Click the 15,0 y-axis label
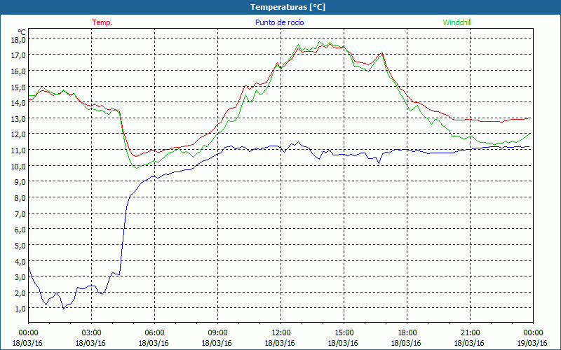561x350 pixels. click(18, 87)
